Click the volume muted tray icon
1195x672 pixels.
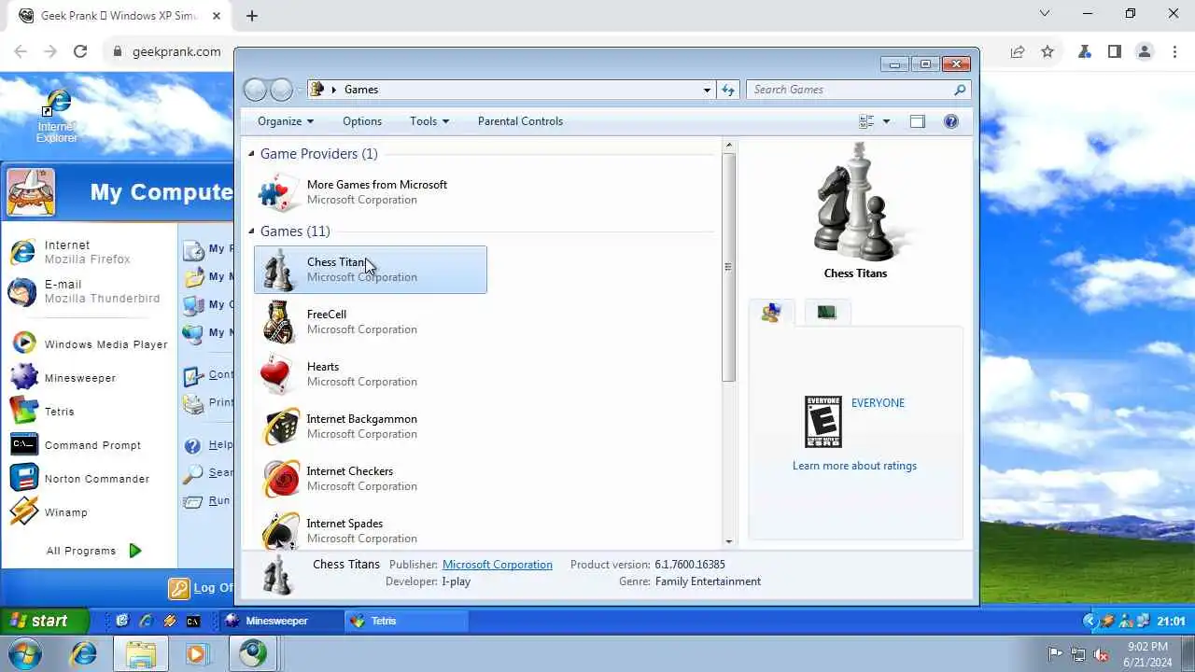click(1101, 653)
